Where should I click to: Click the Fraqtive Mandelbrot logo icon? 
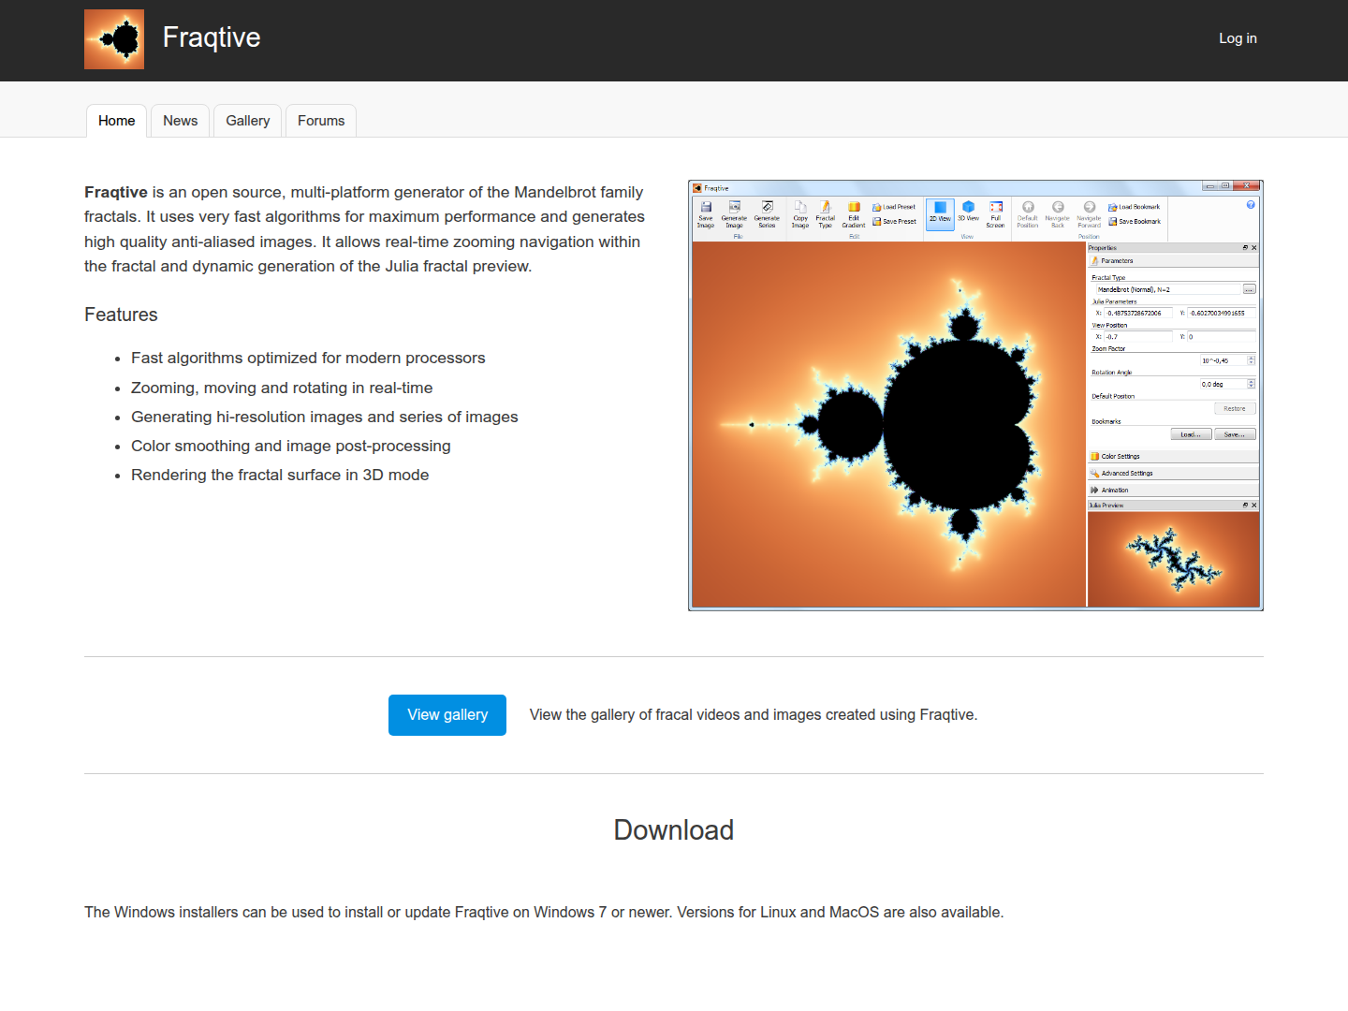pyautogui.click(x=114, y=39)
